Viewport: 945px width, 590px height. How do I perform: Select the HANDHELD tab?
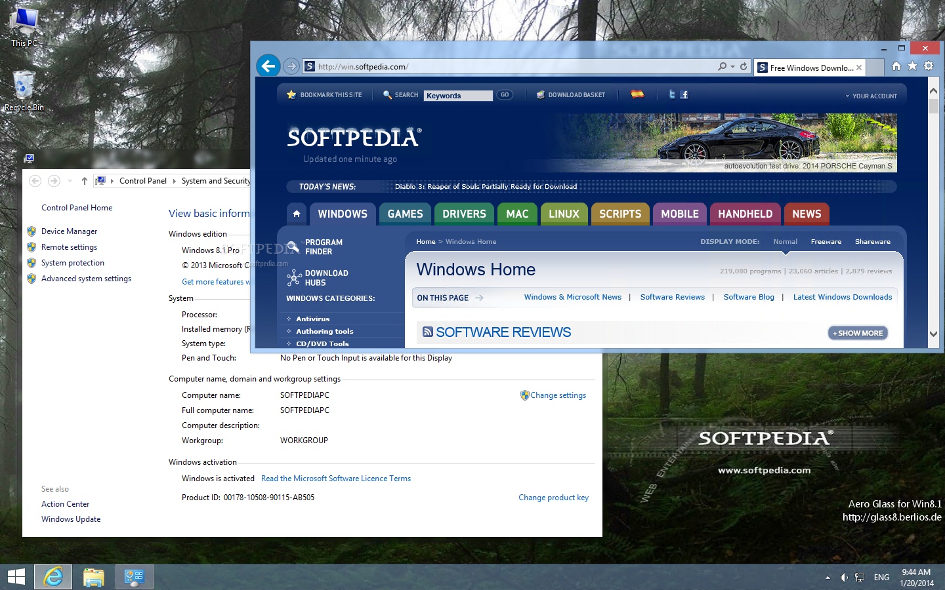click(745, 214)
